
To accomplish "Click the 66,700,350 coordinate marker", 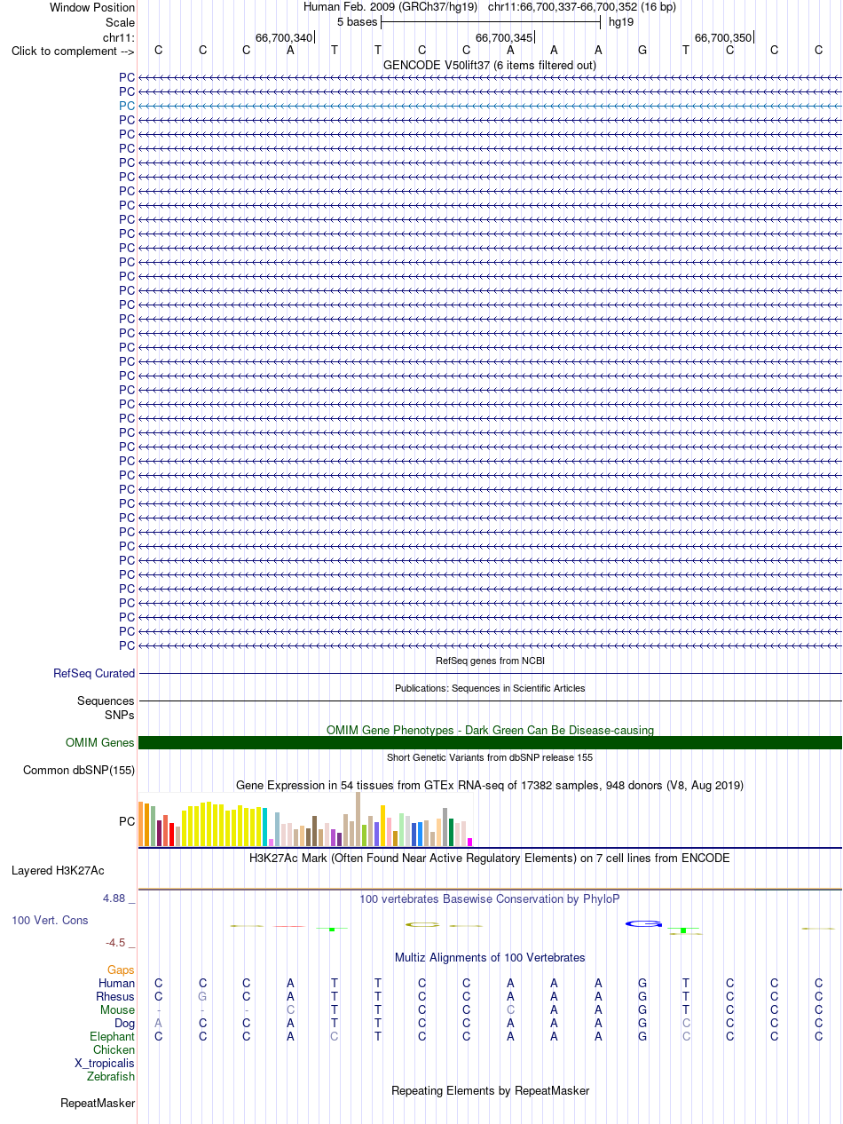I will 723,37.
